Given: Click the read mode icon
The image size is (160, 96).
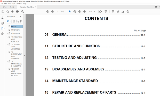Looking at the screenshot, I should [x=106, y=12].
